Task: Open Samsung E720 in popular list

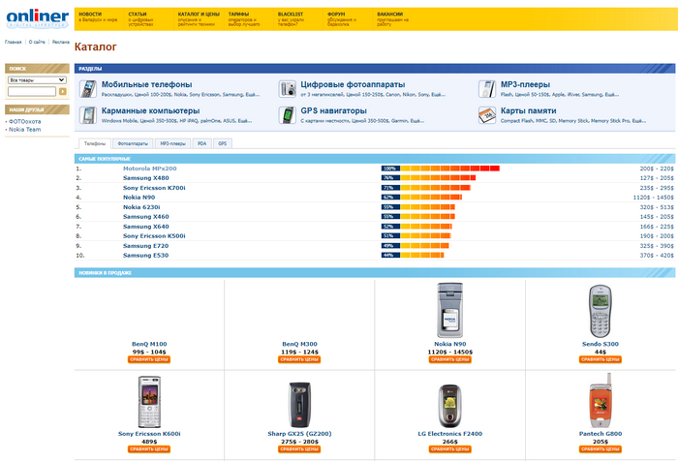Action: [x=145, y=246]
